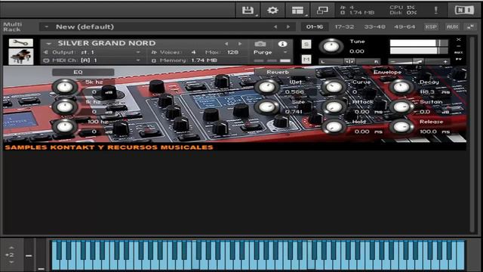Click the grand piano instrument thumbnail

[x=20, y=57]
